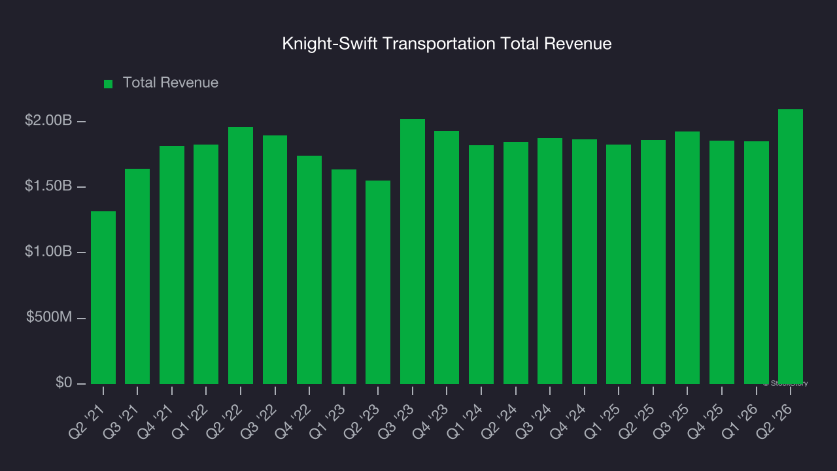Select the Q4 '24 revenue bar
Image resolution: width=837 pixels, height=471 pixels.
585,262
